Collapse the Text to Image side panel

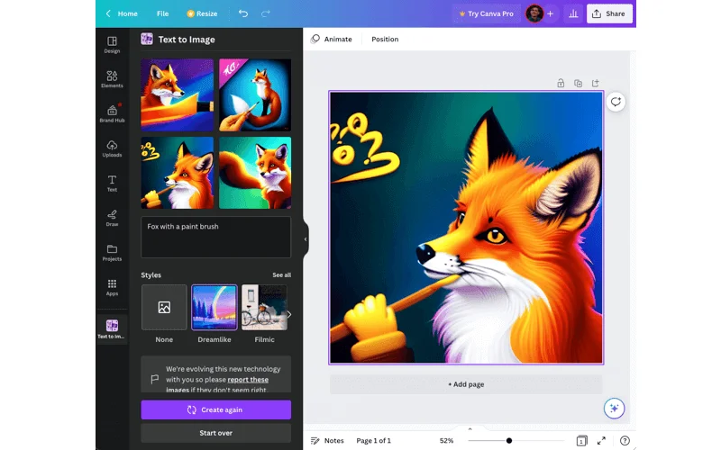click(306, 239)
